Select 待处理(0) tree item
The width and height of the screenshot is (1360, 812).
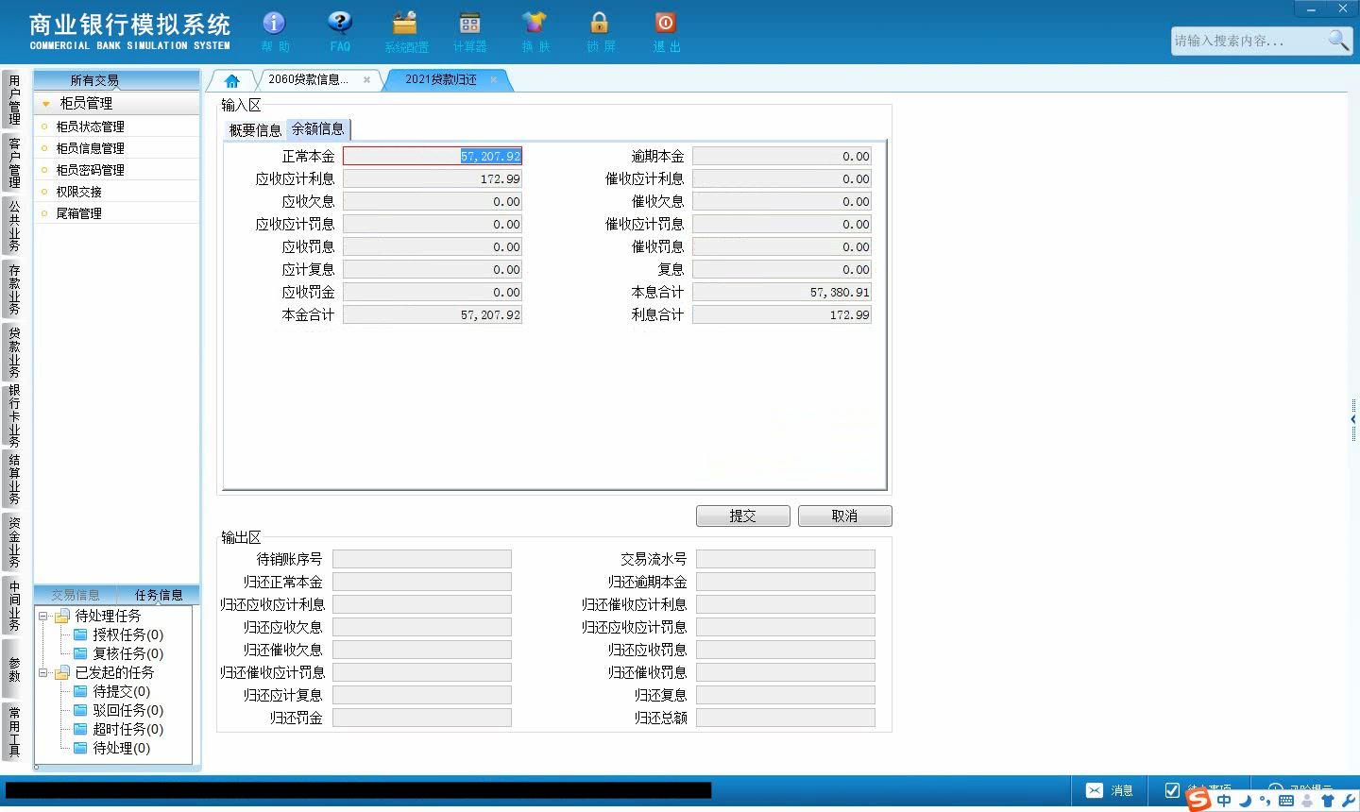(x=121, y=748)
